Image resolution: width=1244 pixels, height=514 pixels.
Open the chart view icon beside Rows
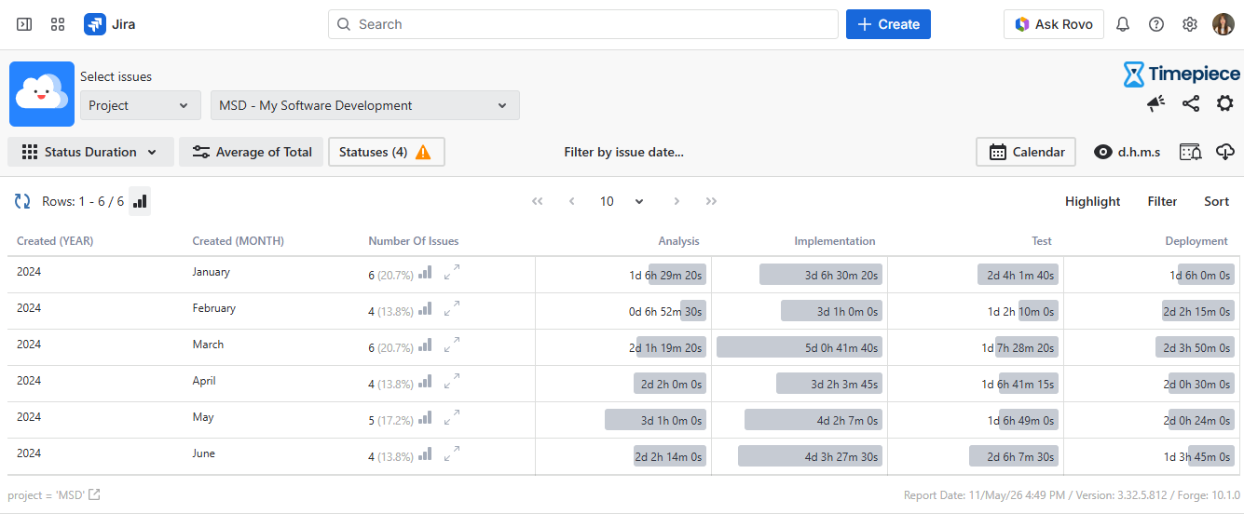click(140, 201)
